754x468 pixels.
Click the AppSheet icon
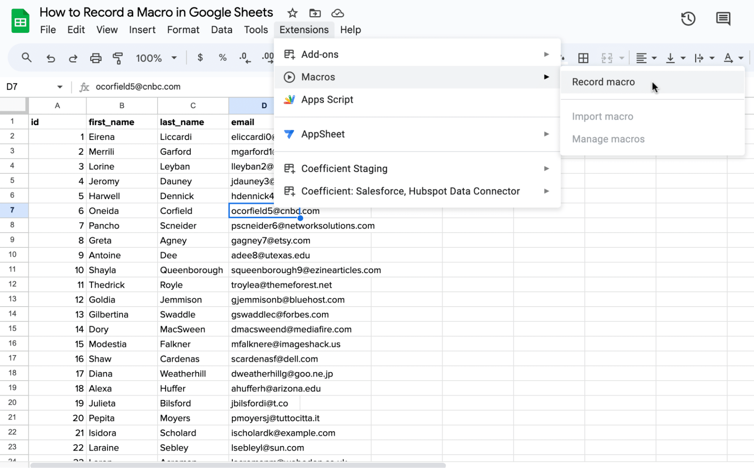289,134
